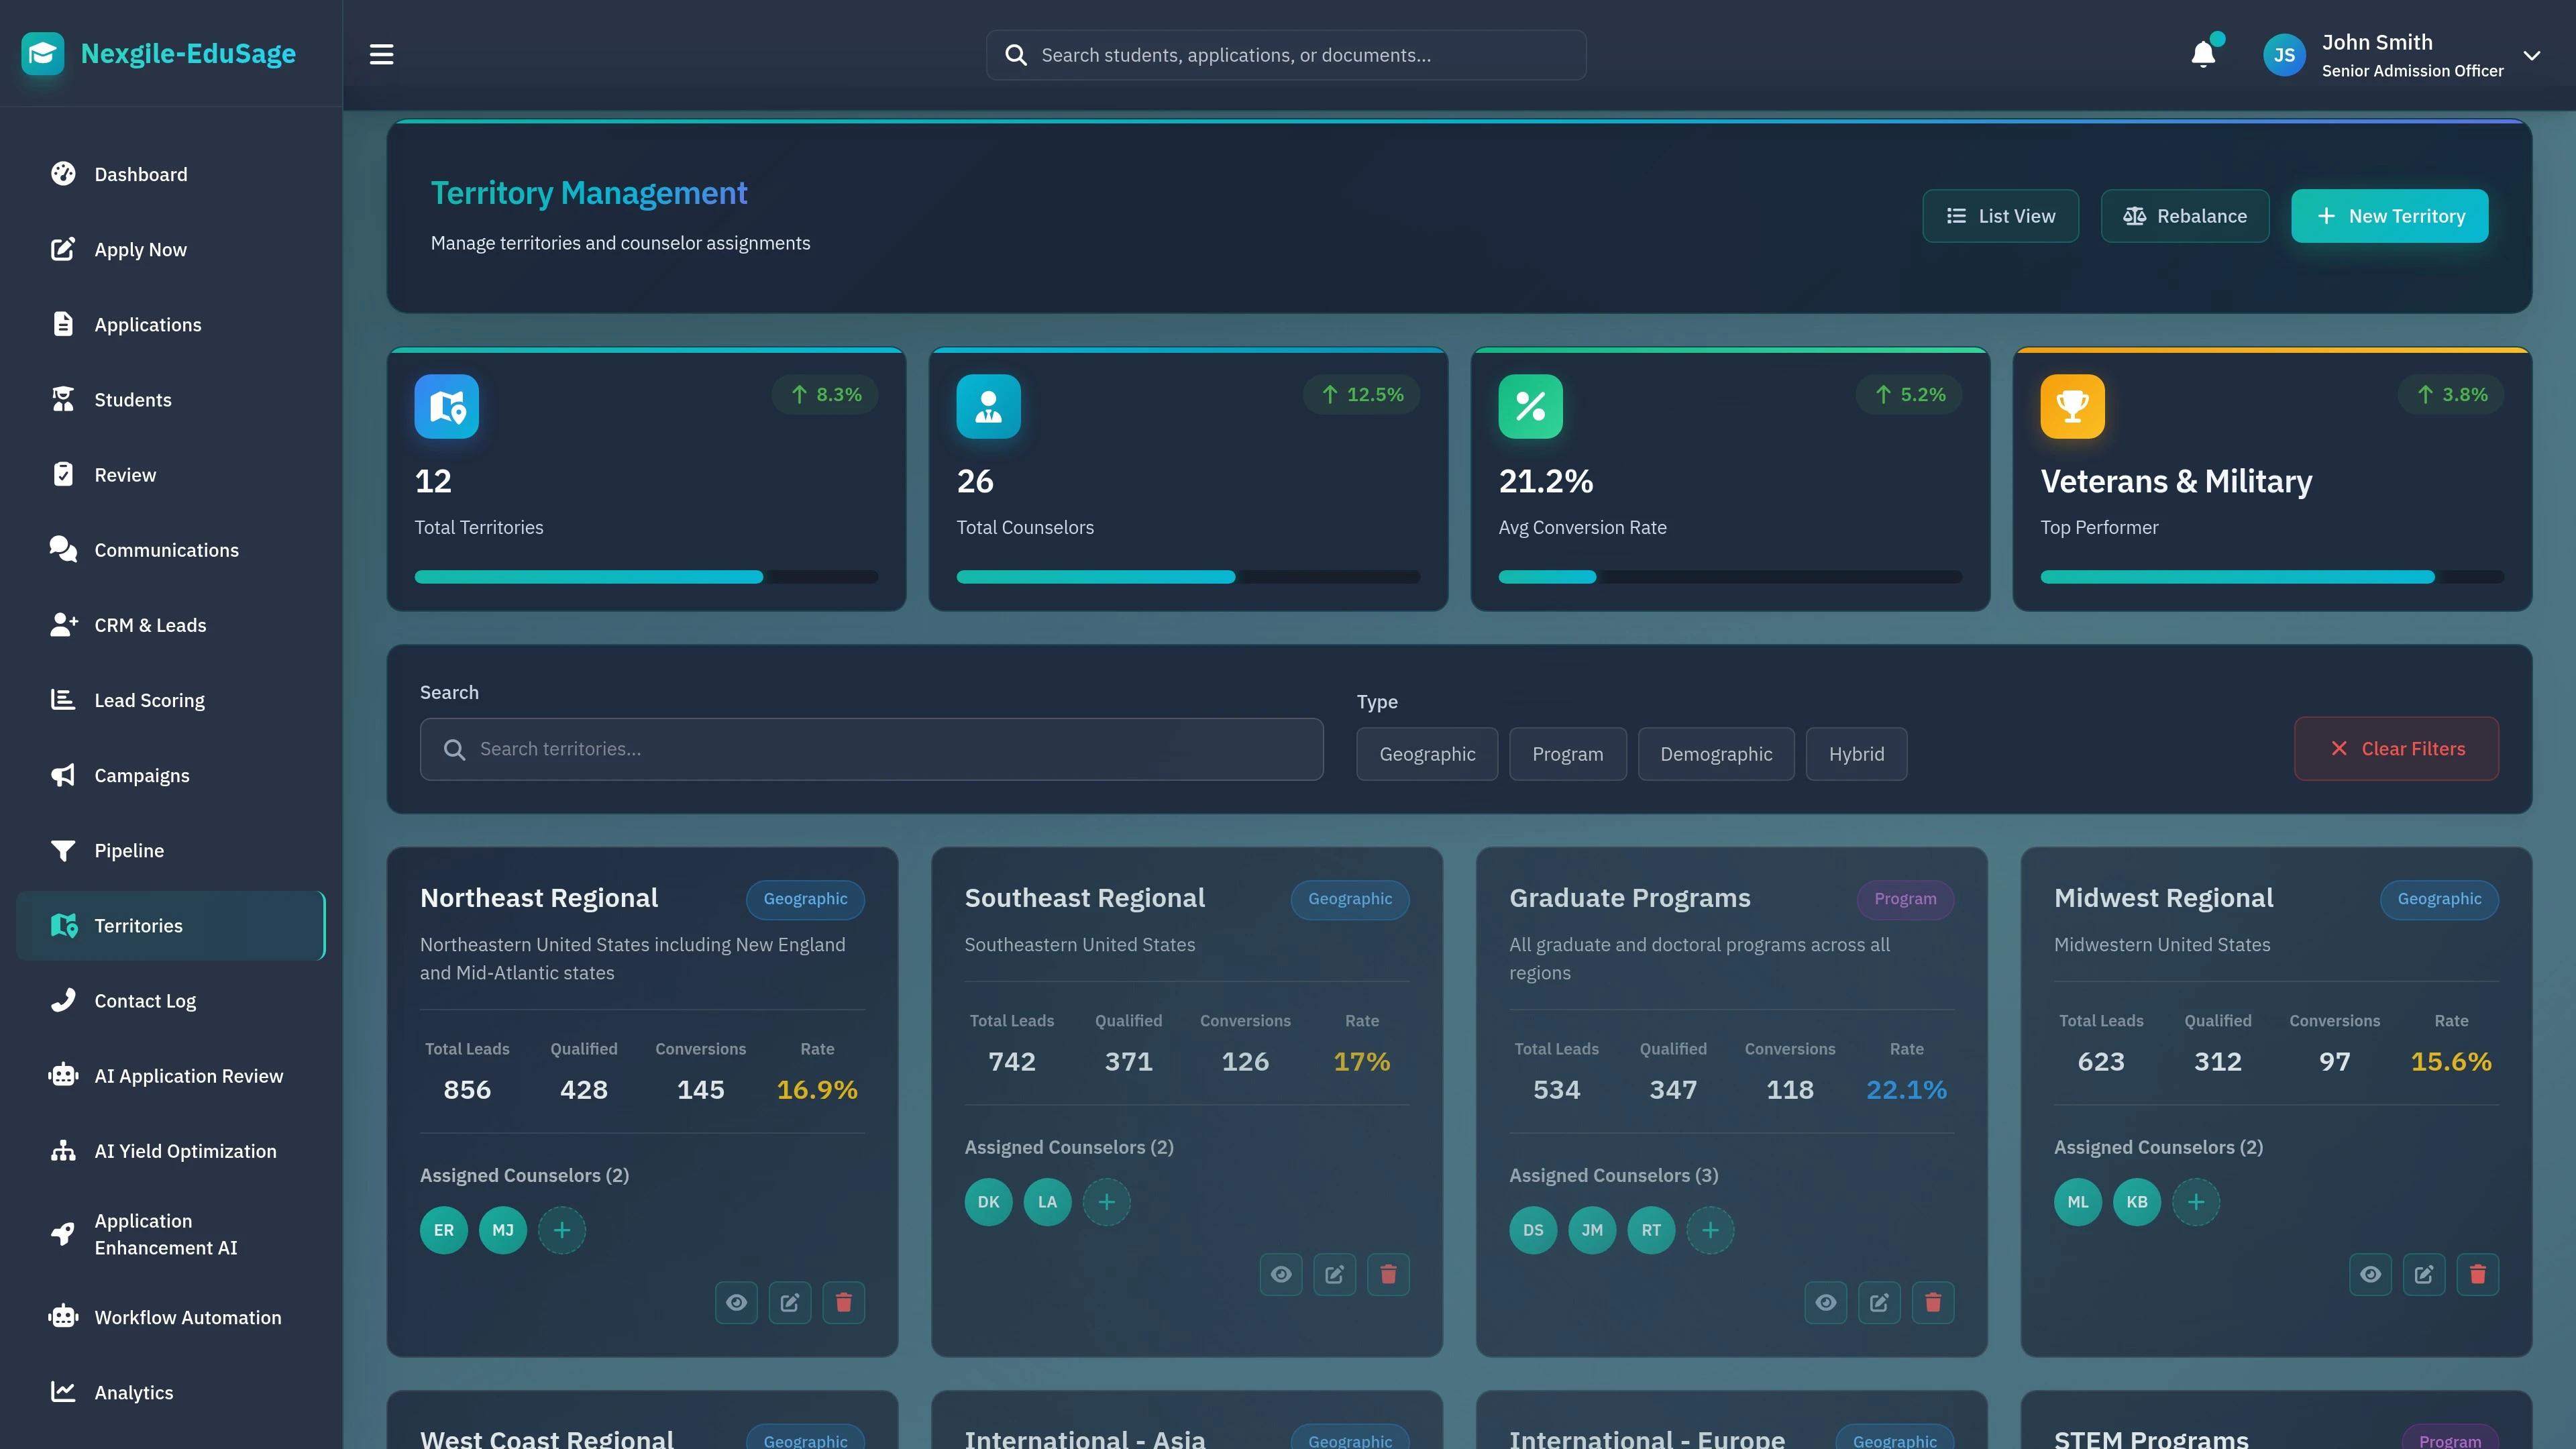Toggle the hamburger sidebar menu
The height and width of the screenshot is (1449, 2576).
381,54
